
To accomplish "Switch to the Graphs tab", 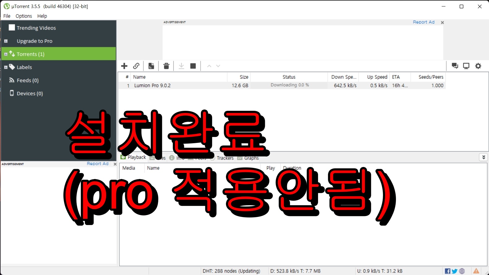I will click(248, 158).
